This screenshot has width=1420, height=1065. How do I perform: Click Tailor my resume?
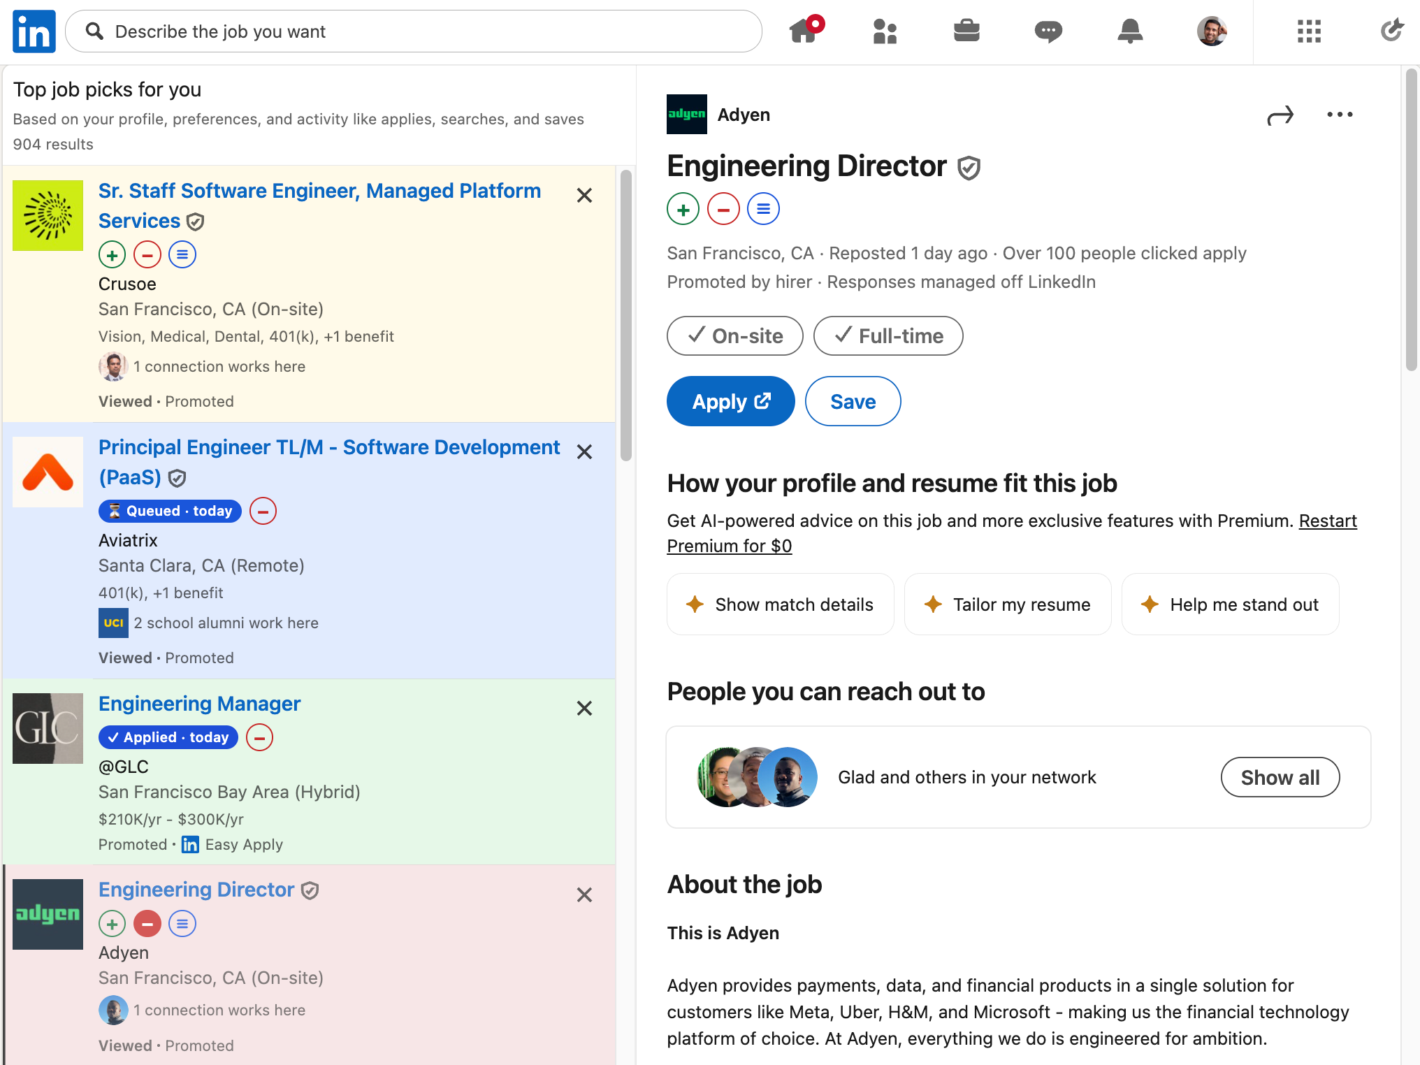[x=1008, y=605]
